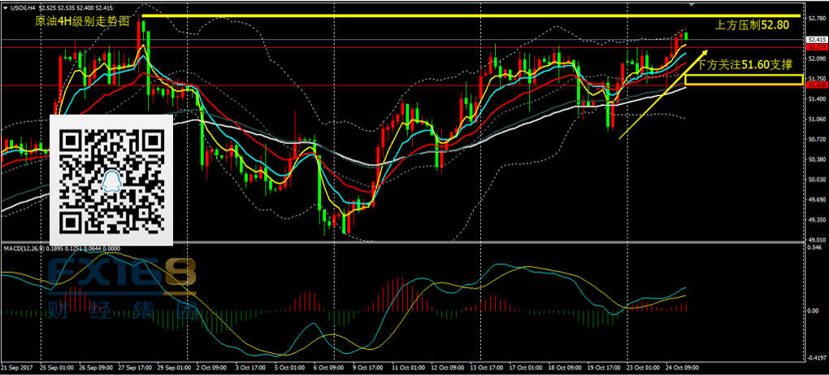This screenshot has width=829, height=375.
Task: Select the '下方关注51.60支撑' annotation text
Action: coord(744,63)
